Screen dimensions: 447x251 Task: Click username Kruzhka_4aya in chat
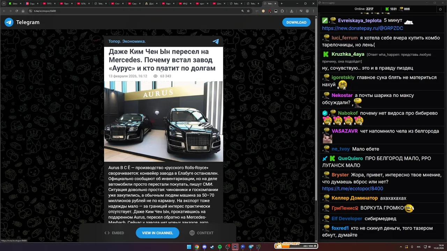348,54
